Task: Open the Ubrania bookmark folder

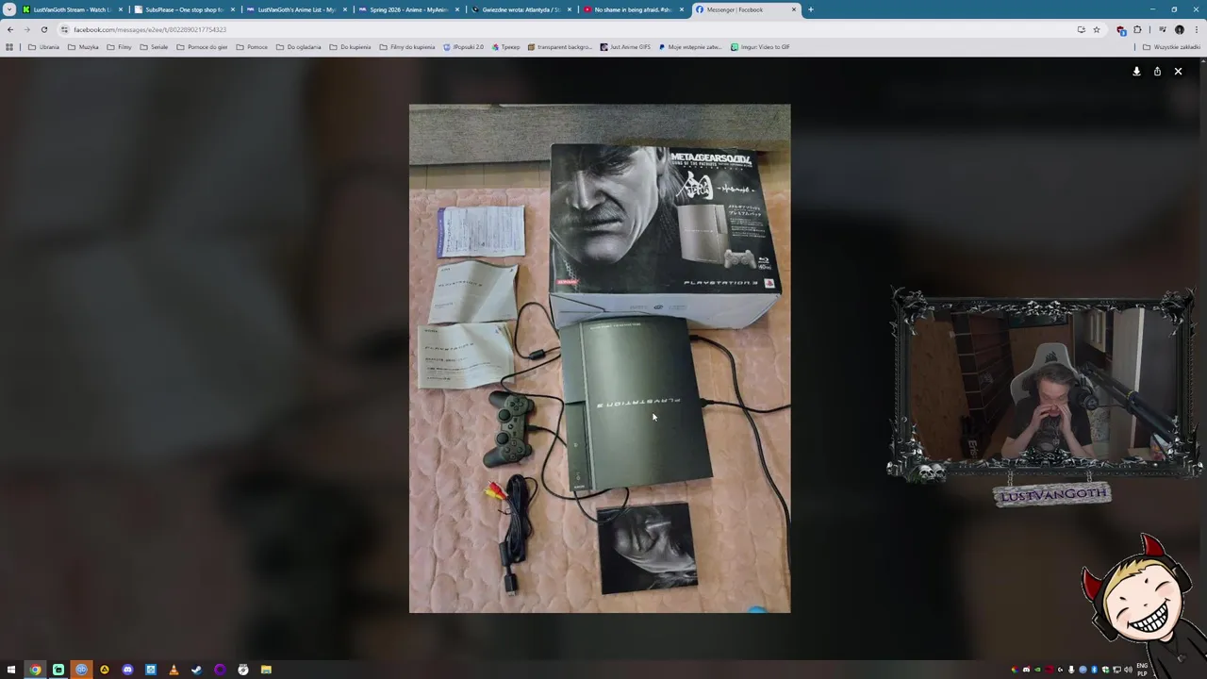Action: coord(43,46)
